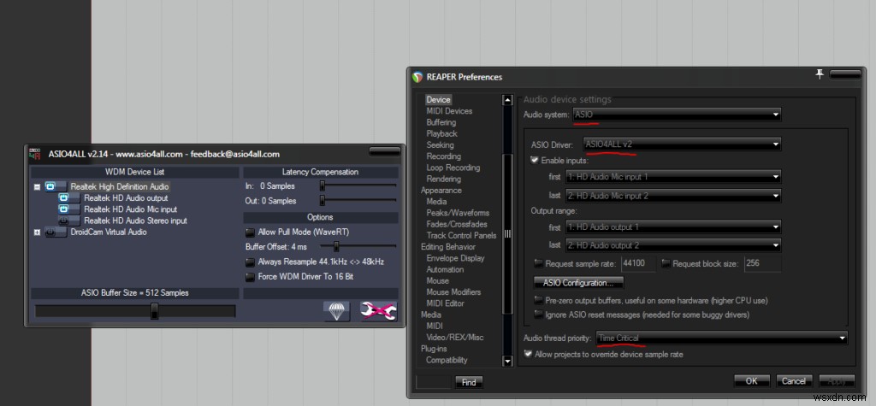Collapse the Realtek High Definition Audio tree node
876x406 pixels.
(x=37, y=187)
